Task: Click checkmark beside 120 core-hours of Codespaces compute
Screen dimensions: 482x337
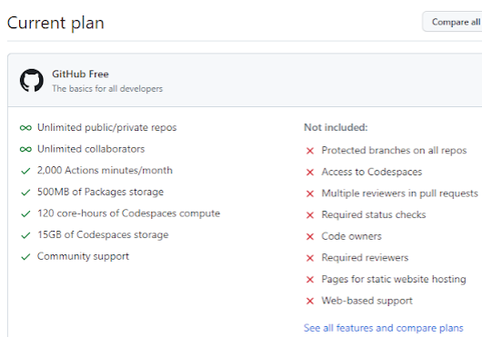Action: (25, 213)
